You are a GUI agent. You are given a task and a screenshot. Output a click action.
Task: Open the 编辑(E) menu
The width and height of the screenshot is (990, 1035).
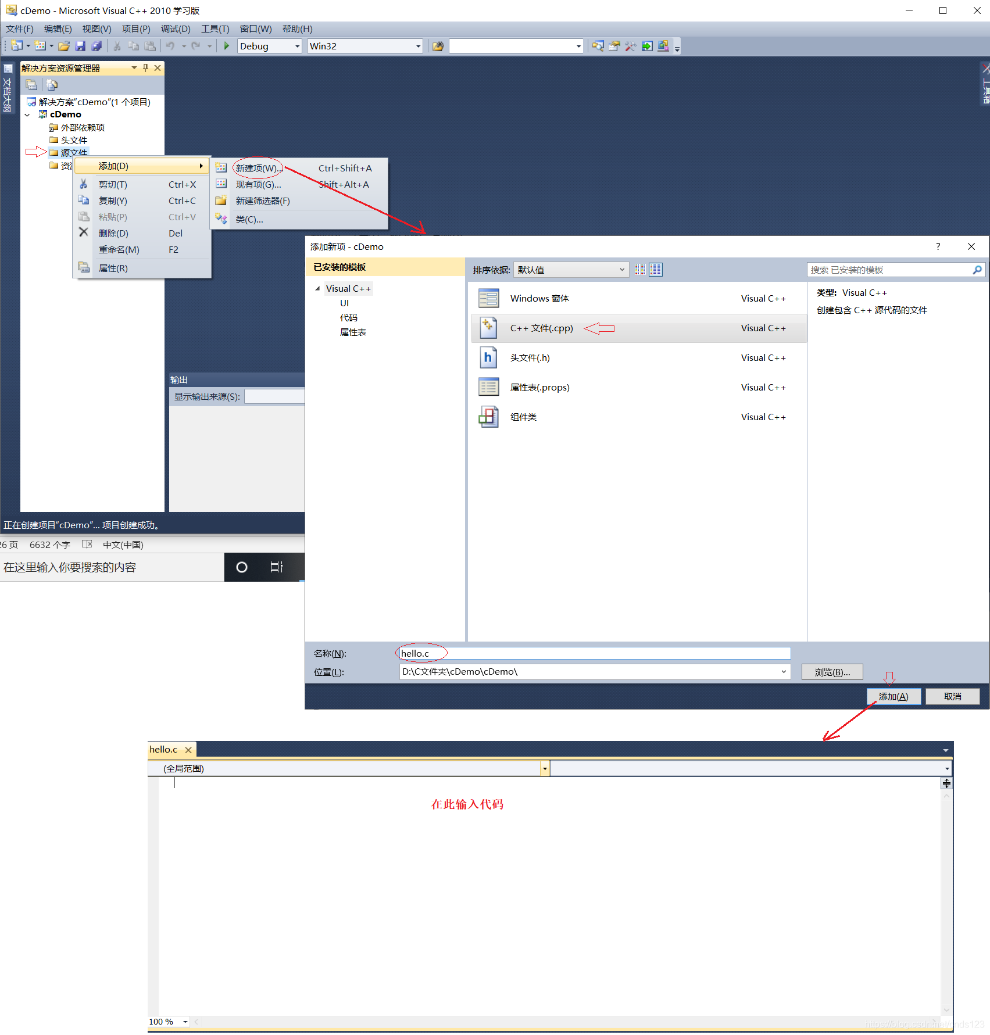click(x=58, y=29)
